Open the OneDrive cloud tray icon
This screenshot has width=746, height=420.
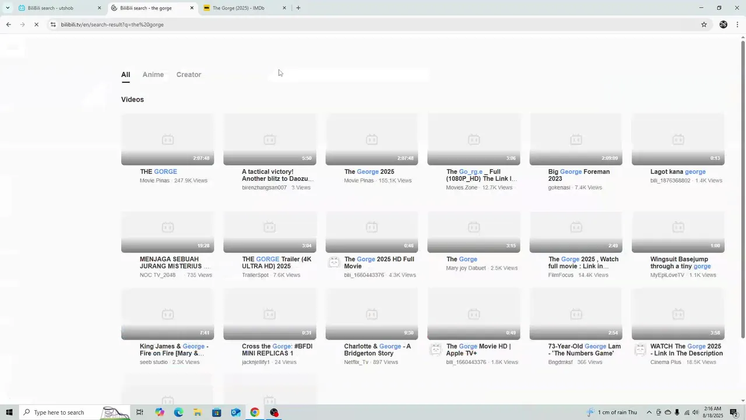point(668,412)
